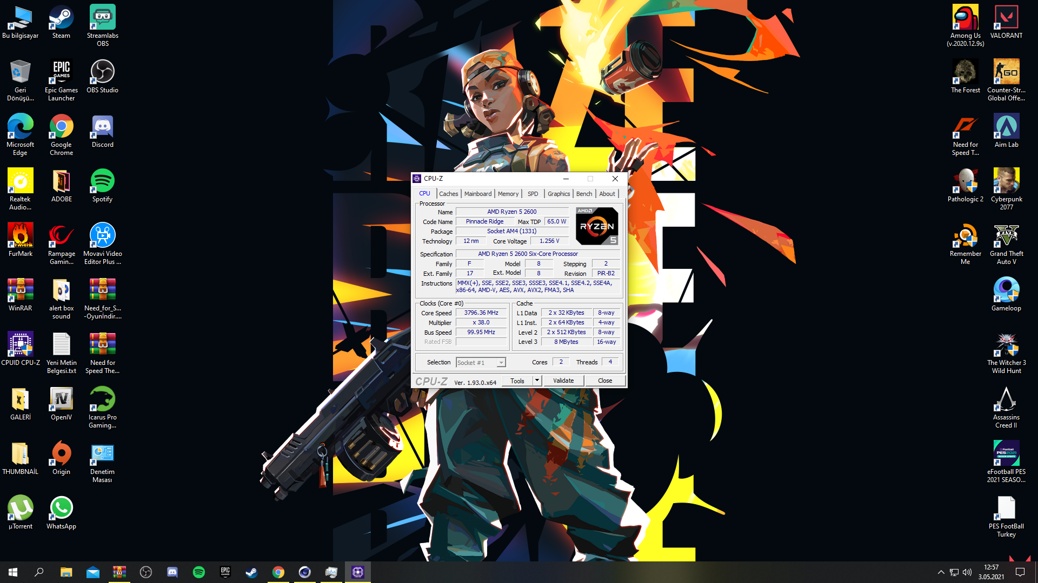Viewport: 1038px width, 583px height.
Task: Select the Spotify desktop icon
Action: [102, 186]
